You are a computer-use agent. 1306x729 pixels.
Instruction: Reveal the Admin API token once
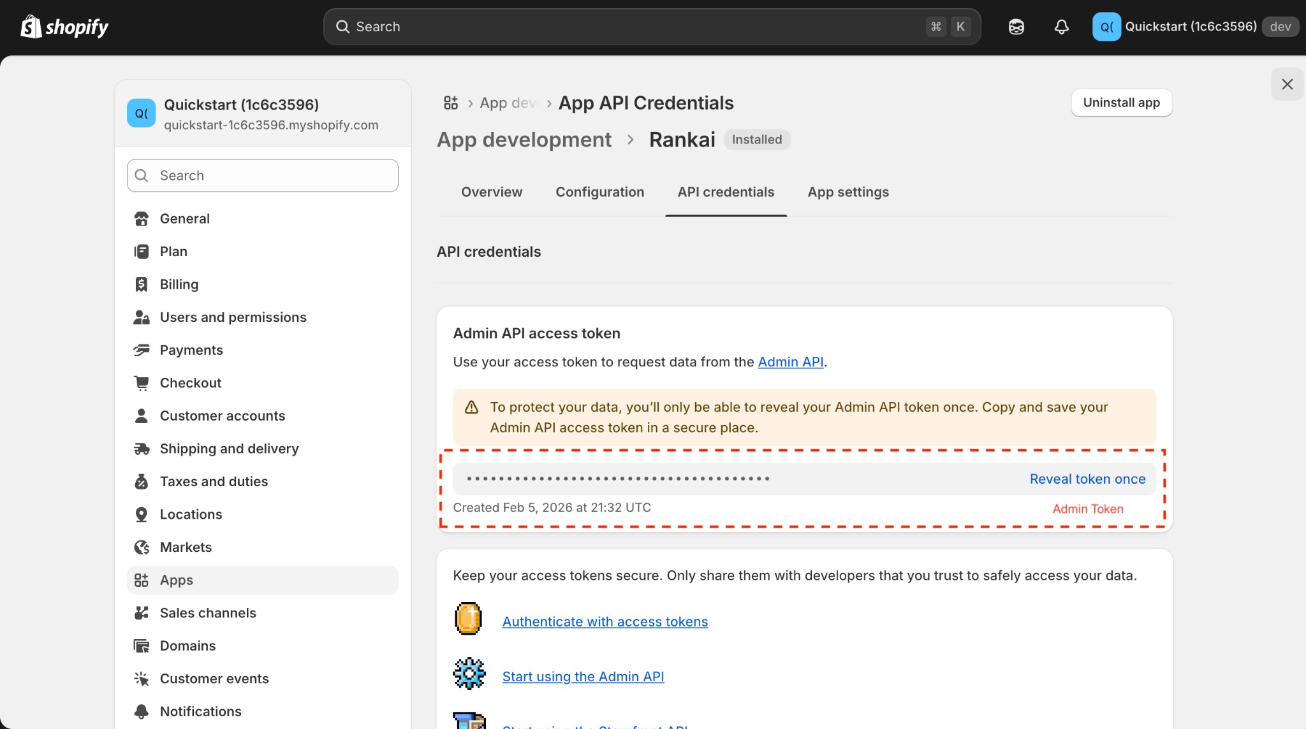click(1087, 479)
